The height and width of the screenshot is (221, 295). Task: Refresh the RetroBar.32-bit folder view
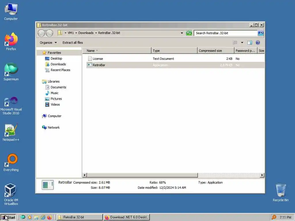(x=189, y=33)
